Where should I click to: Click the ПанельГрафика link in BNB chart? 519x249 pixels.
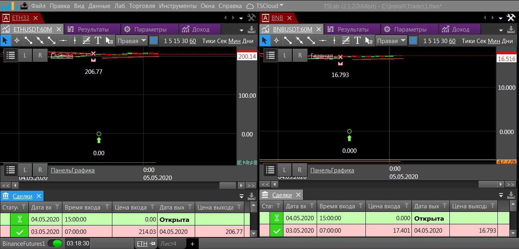(x=332, y=170)
